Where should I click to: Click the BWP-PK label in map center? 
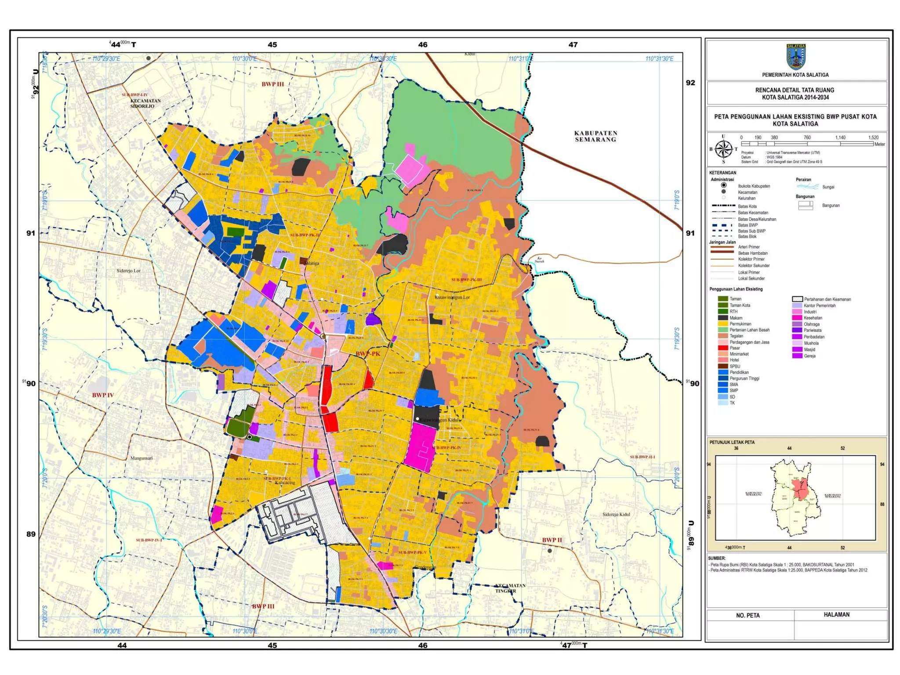click(x=367, y=354)
